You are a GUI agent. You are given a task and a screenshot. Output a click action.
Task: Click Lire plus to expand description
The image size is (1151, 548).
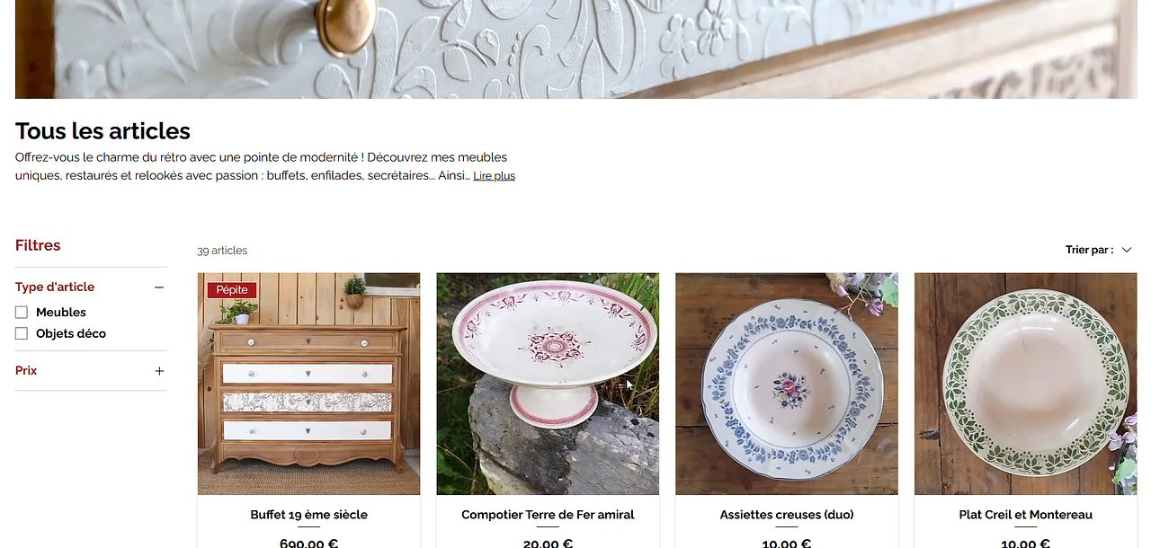point(495,176)
